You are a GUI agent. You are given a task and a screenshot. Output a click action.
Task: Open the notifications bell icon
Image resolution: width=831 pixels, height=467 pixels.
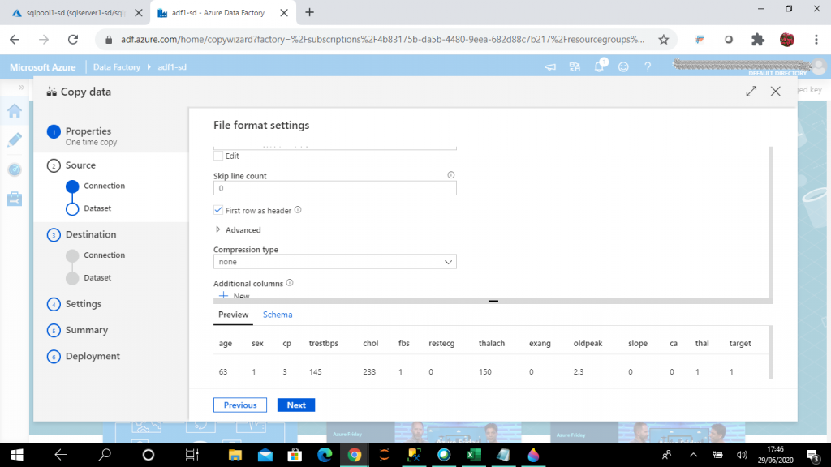[x=600, y=66]
